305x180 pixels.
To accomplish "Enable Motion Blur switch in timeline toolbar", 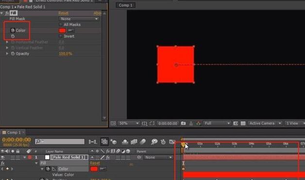I will [x=143, y=142].
